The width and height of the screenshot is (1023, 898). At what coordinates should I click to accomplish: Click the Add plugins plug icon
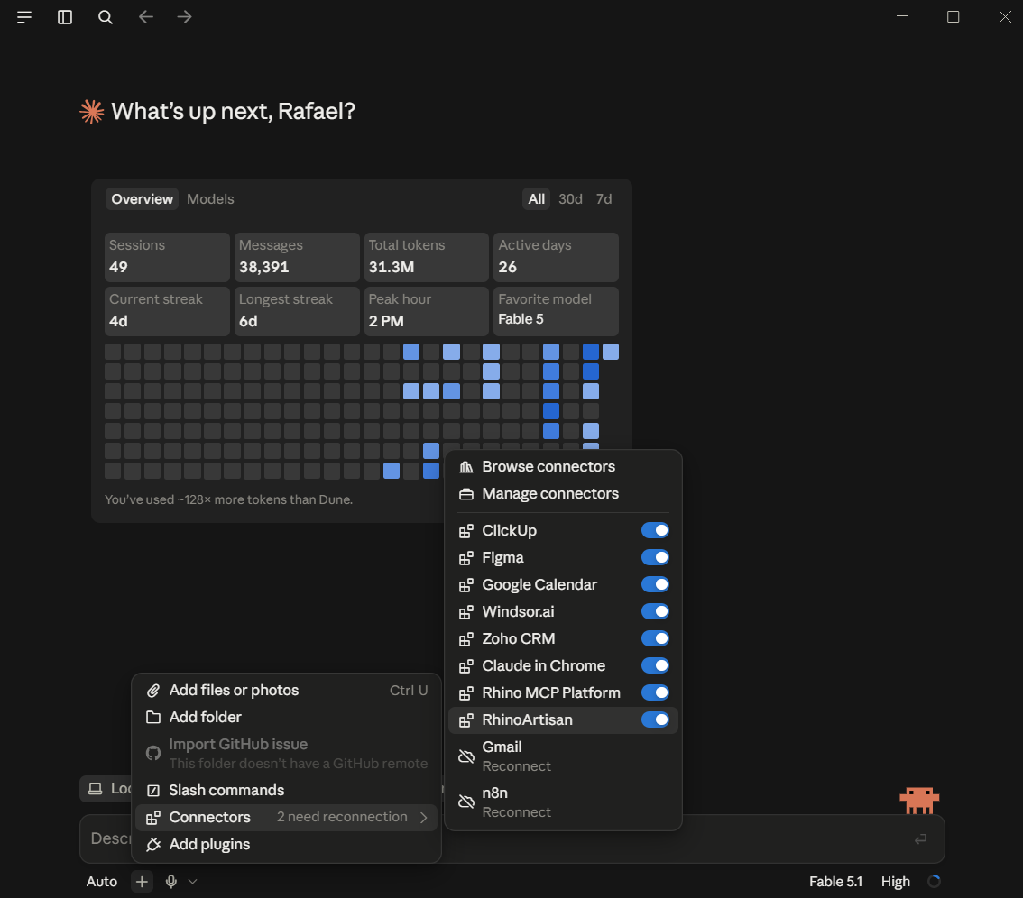(153, 845)
